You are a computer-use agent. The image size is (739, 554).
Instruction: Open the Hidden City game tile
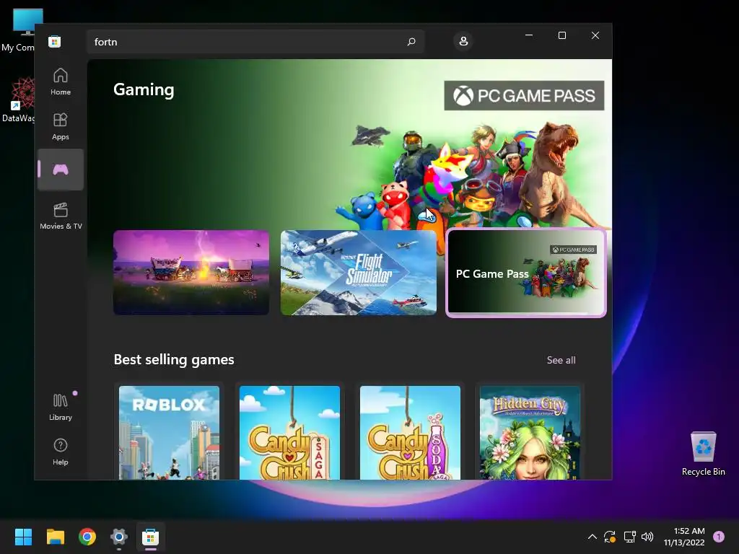pyautogui.click(x=530, y=433)
